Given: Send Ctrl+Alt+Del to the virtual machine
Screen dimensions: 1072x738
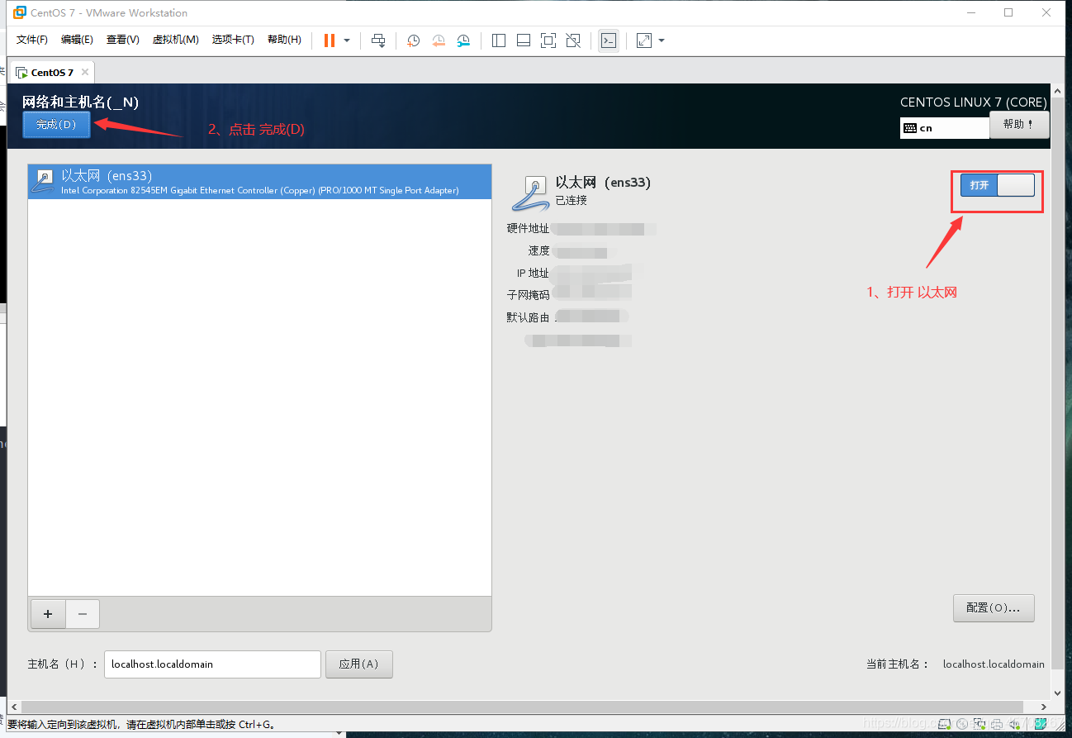Looking at the screenshot, I should (x=378, y=40).
